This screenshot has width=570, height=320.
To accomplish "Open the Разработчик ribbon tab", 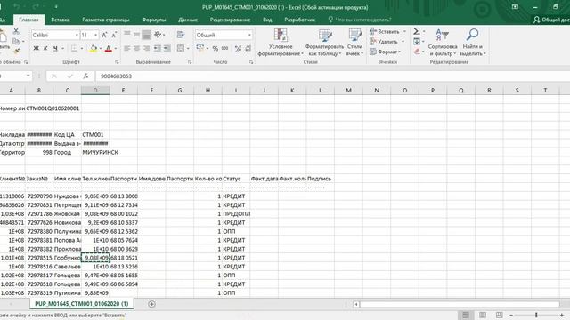I will tap(299, 20).
